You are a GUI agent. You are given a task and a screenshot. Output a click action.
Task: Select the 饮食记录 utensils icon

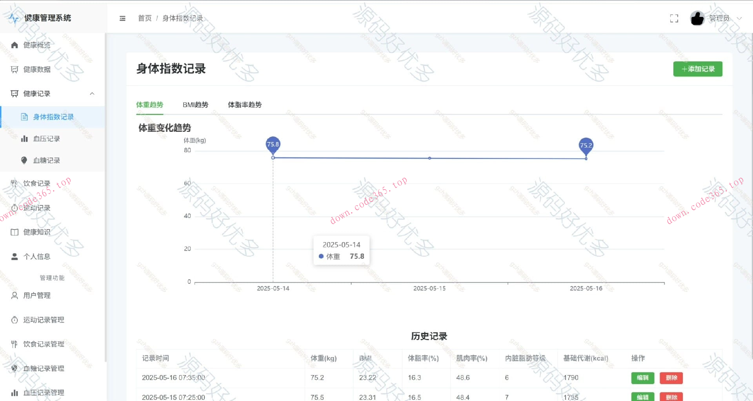(x=14, y=183)
